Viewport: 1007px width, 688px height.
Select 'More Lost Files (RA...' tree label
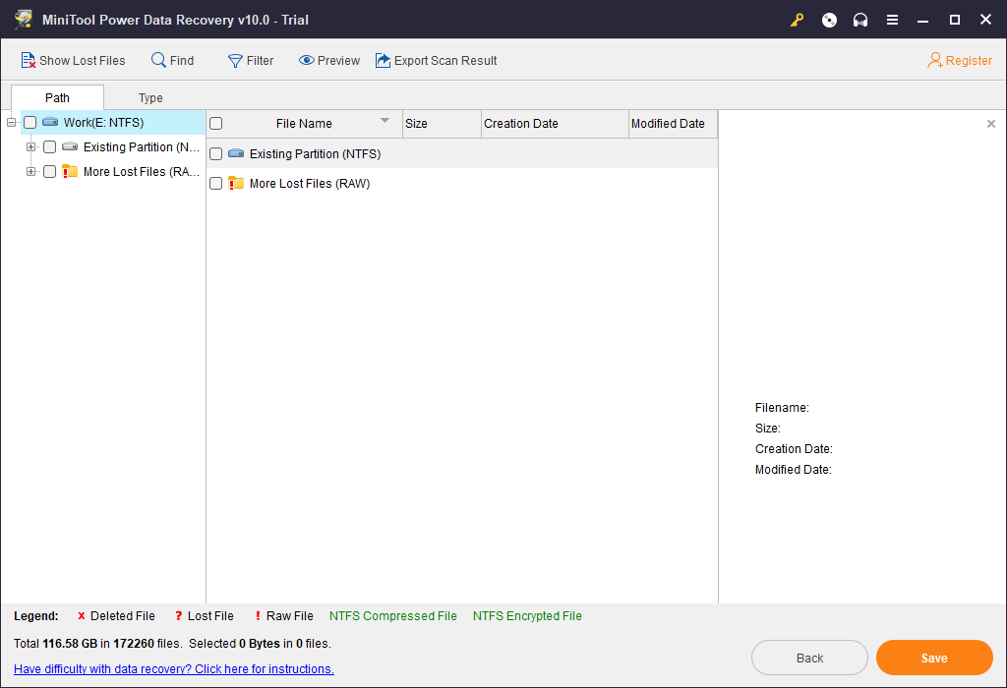tap(142, 171)
